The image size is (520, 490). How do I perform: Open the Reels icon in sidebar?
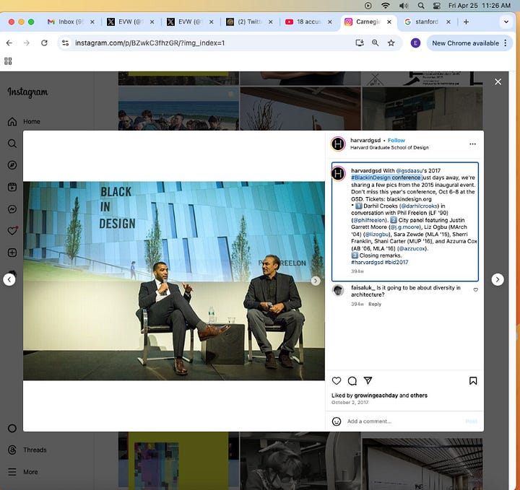tap(12, 187)
